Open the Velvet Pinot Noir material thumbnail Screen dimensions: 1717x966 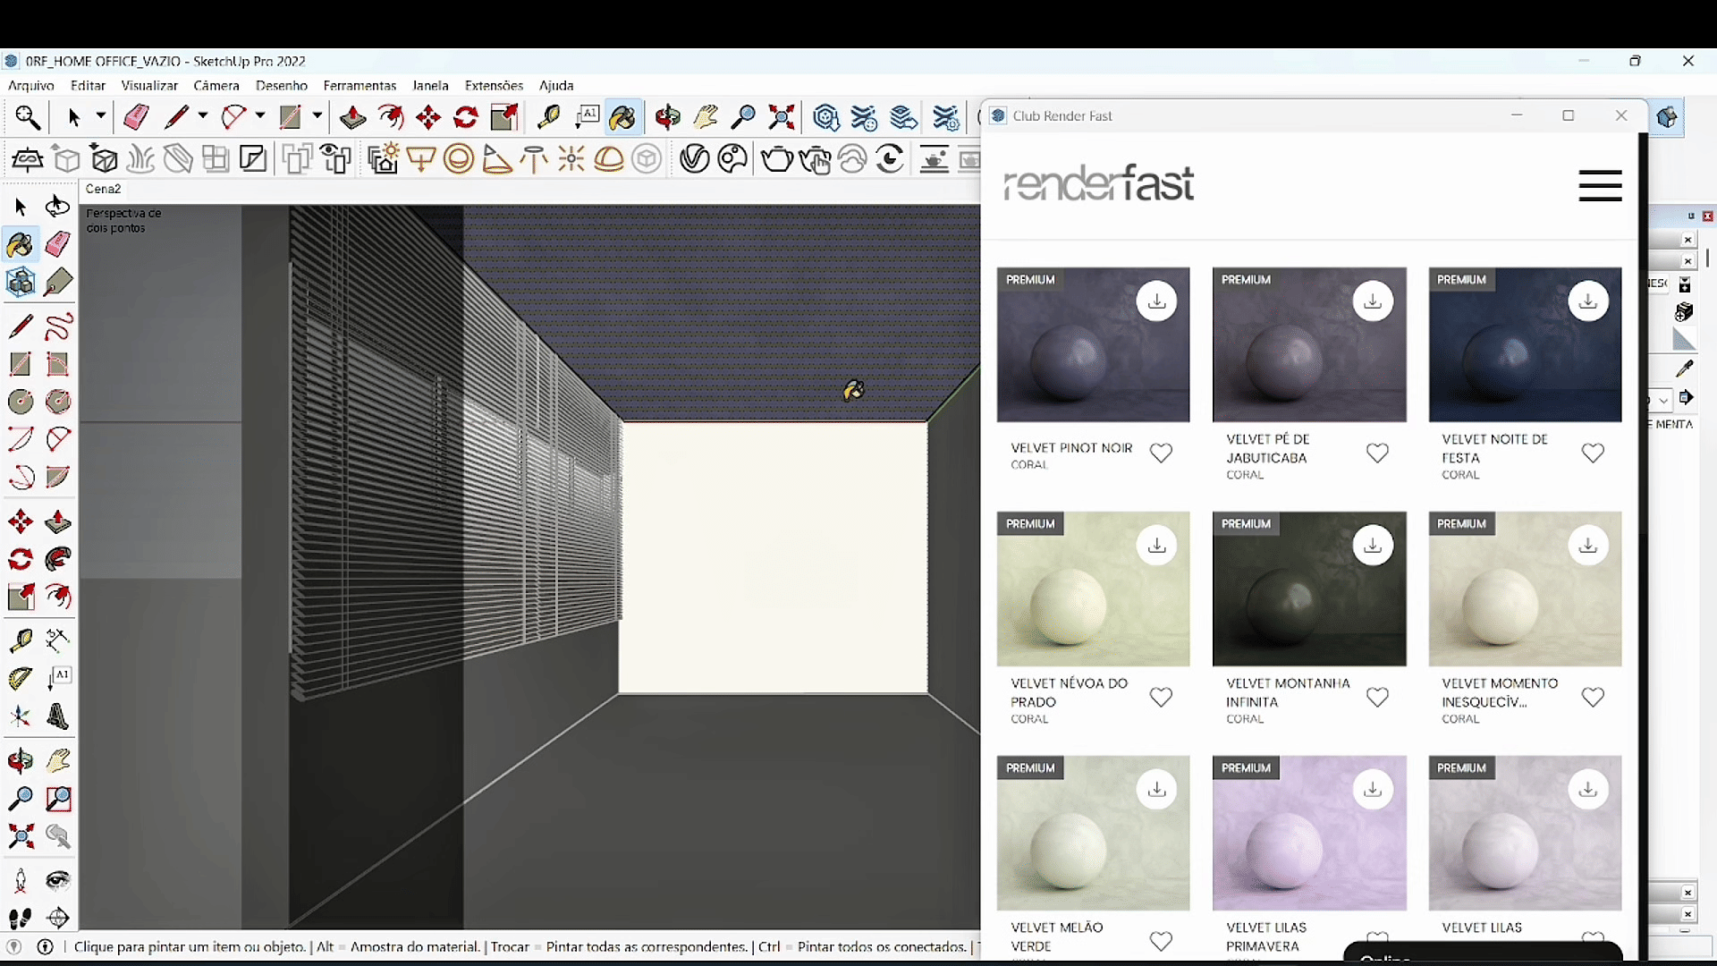tap(1093, 345)
